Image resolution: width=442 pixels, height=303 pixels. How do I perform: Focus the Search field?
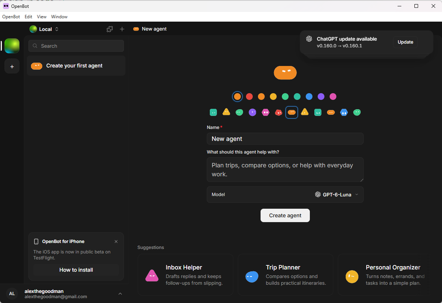76,46
